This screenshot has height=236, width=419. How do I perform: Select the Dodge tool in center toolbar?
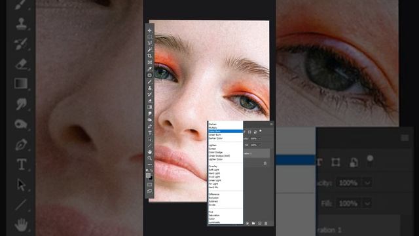click(150, 120)
